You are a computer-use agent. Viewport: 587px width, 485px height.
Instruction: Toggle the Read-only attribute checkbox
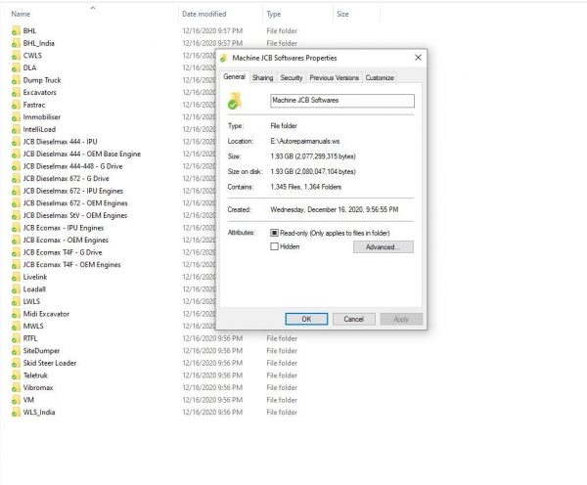click(x=274, y=233)
